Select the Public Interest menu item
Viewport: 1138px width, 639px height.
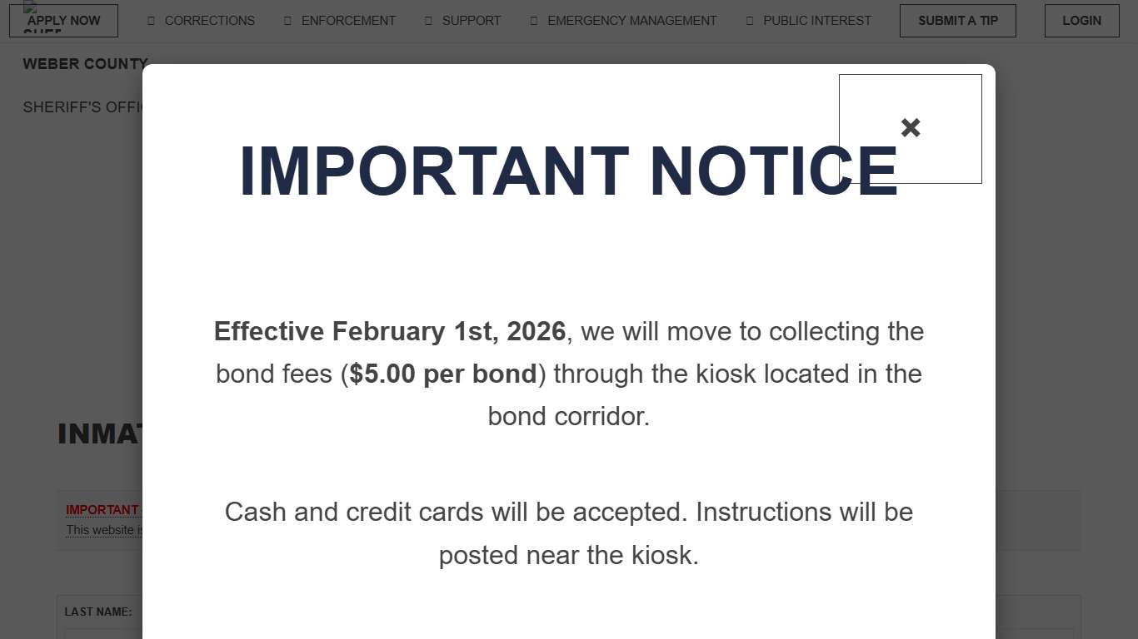816,21
